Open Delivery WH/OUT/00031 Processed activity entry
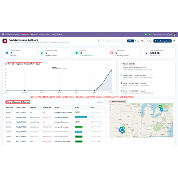Image resolution: width=178 pixels, height=178 pixels. (x=134, y=68)
